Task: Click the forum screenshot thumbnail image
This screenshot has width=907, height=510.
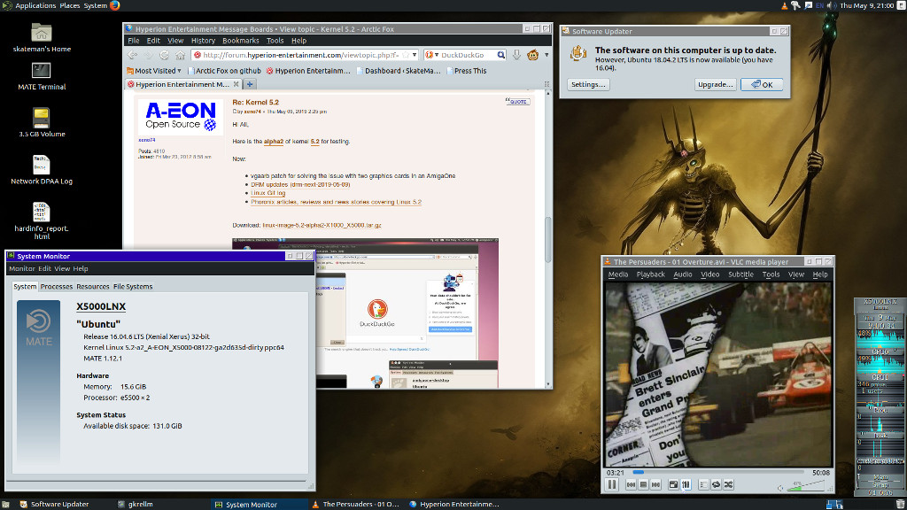Action: (365, 313)
